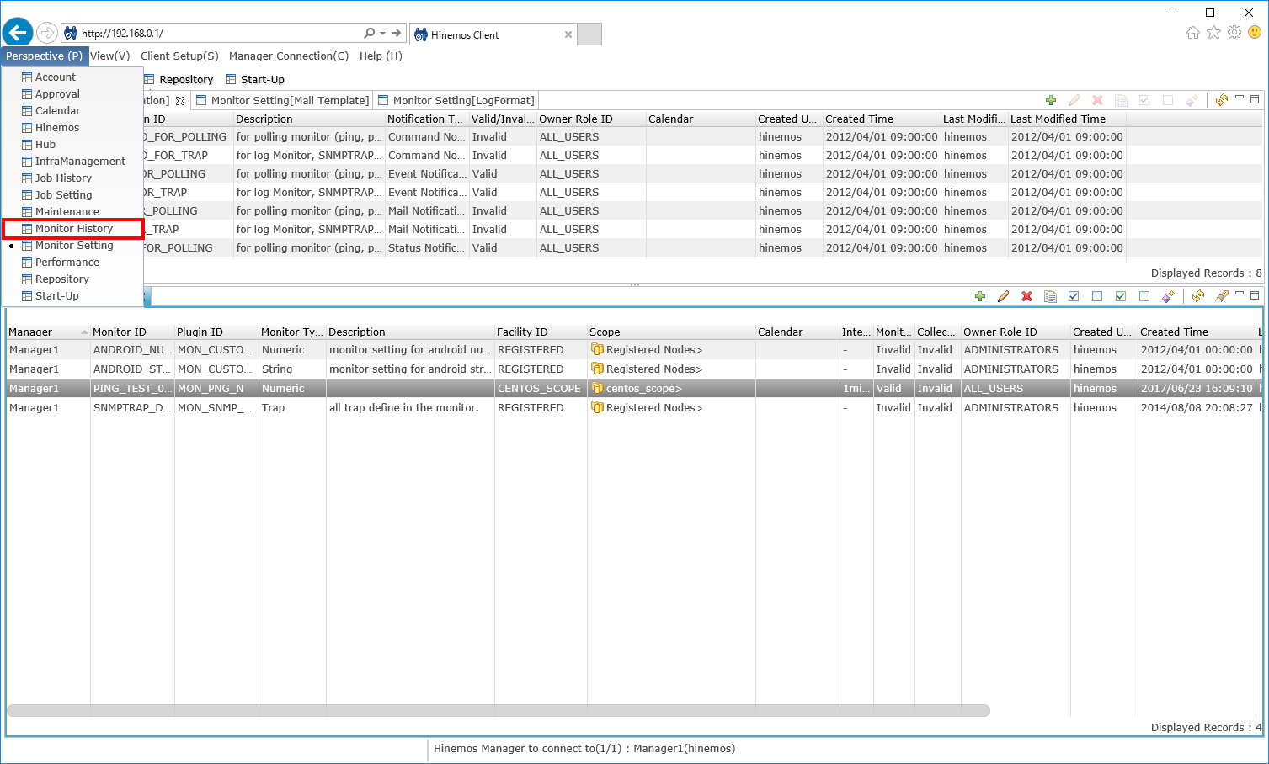Open the View(V) menu
This screenshot has width=1269, height=764.
point(110,56)
